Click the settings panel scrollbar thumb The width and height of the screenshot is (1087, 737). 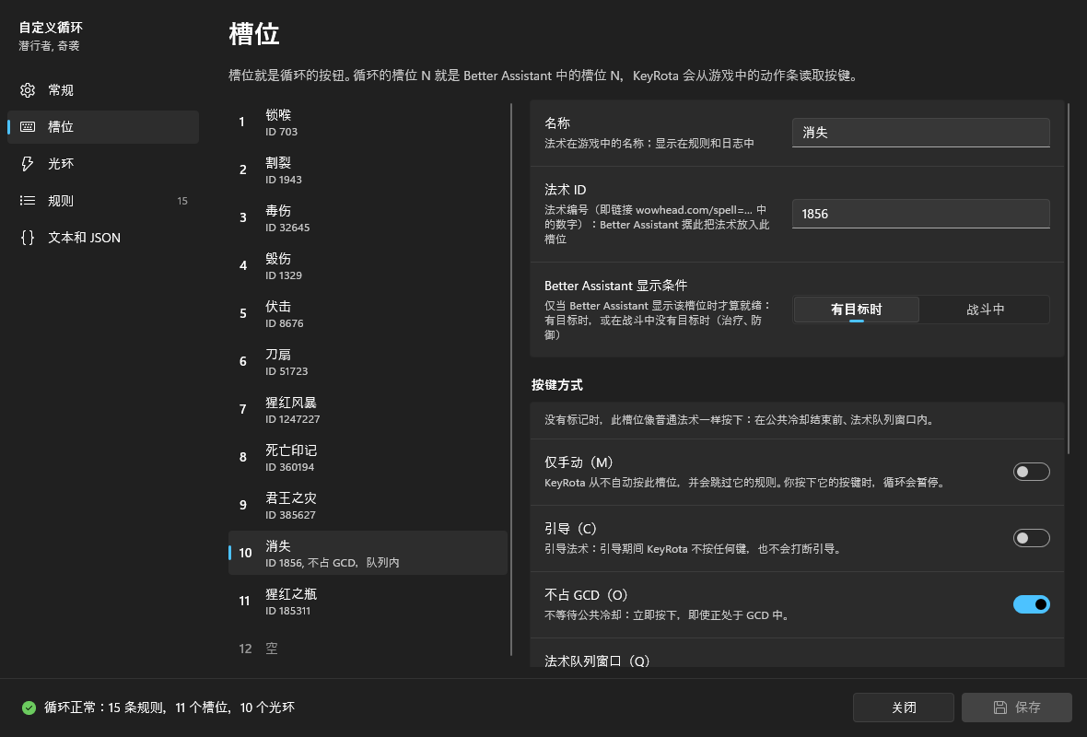[1069, 278]
